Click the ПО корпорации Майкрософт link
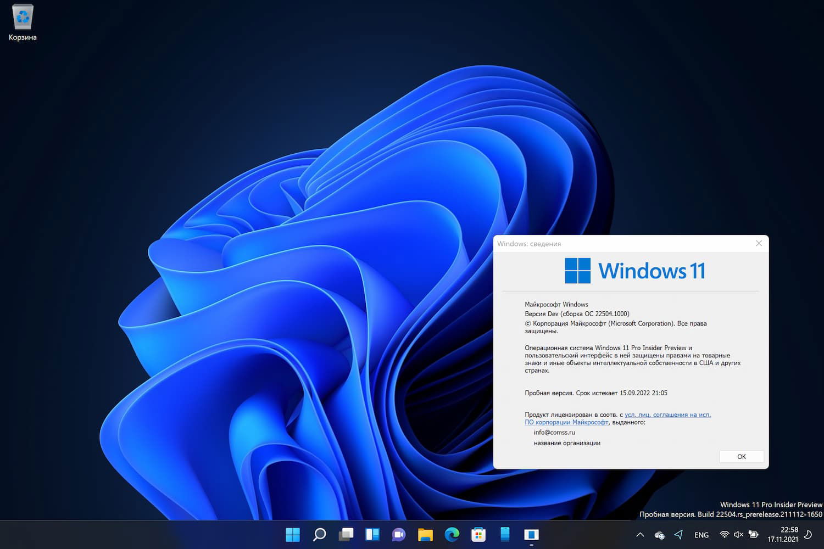This screenshot has width=824, height=549. 566,422
